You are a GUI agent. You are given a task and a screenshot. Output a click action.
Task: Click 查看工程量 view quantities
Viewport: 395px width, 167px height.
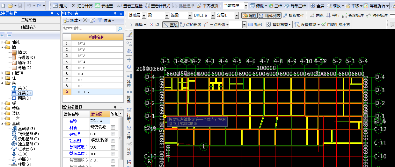click(x=130, y=6)
